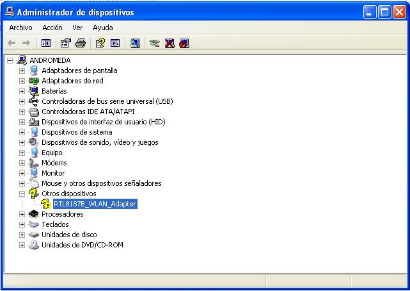Expand the Procesadores tree node
Viewport: 410px width, 291px height.
pos(22,214)
